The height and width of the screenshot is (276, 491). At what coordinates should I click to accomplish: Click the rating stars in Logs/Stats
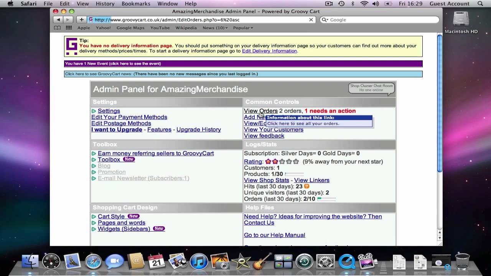(x=282, y=162)
